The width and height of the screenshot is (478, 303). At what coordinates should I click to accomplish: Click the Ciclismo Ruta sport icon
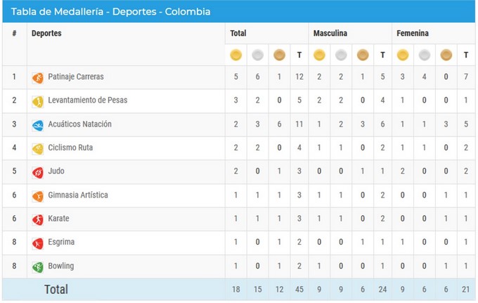38,149
